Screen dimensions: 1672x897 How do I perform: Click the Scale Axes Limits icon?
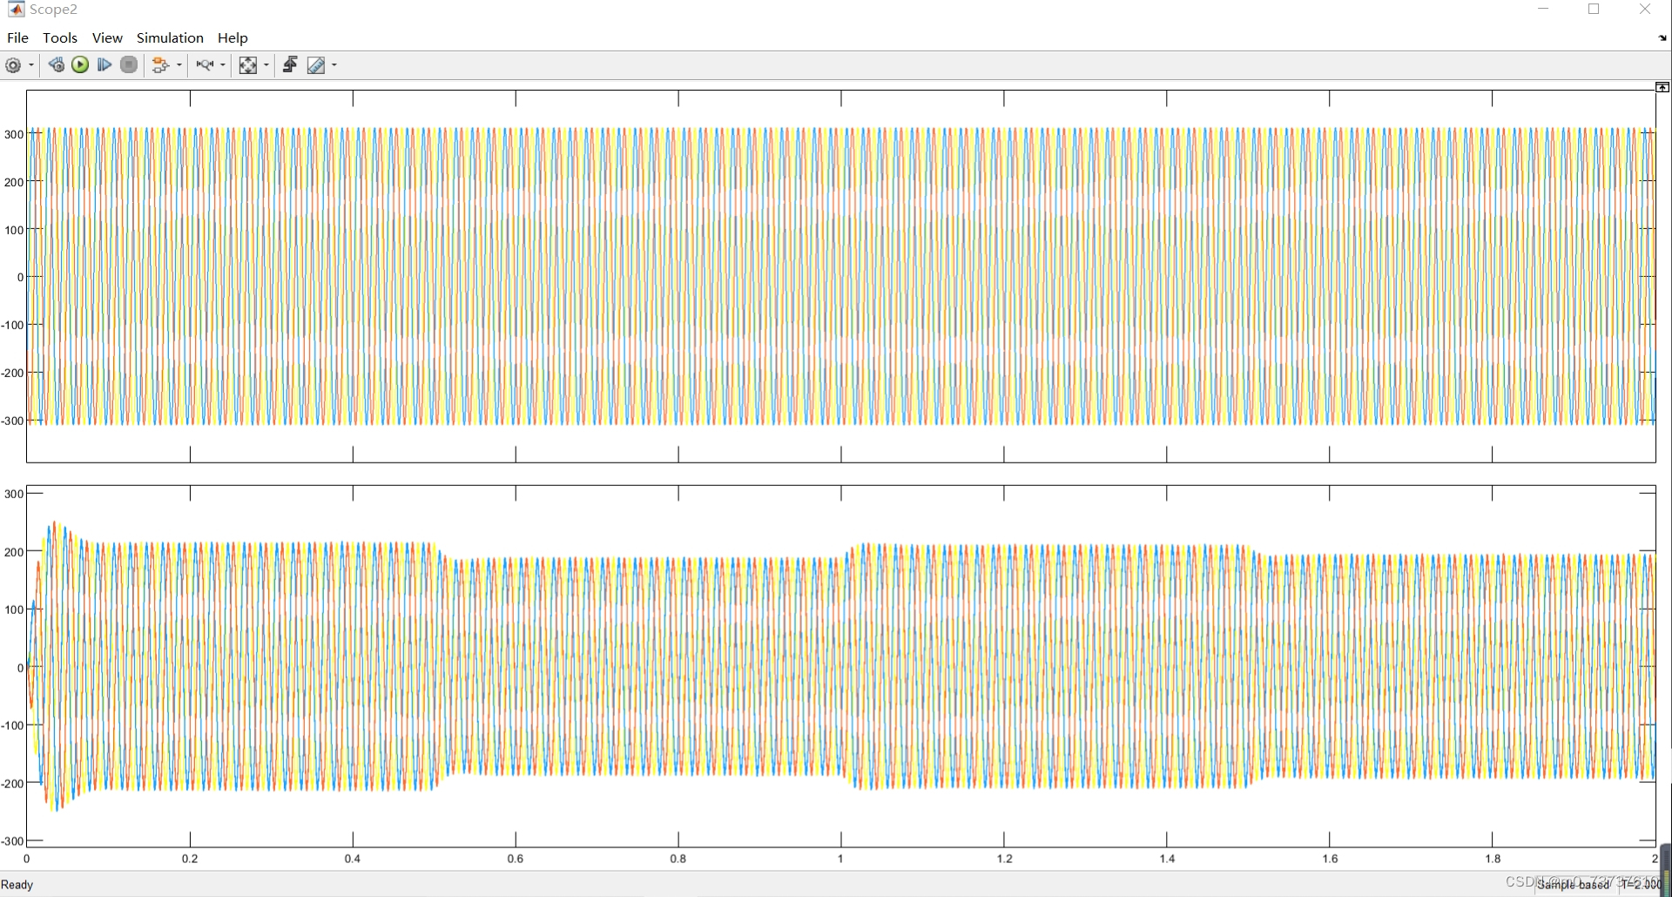pyautogui.click(x=248, y=65)
